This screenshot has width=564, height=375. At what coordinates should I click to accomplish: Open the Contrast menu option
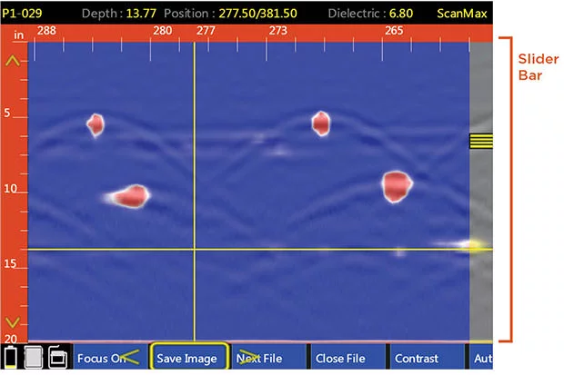tap(417, 358)
